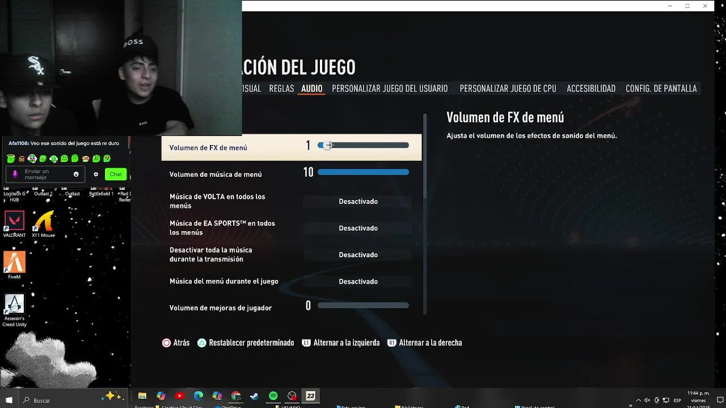
Task: Click Restablecer predeterminado prompt
Action: point(246,343)
